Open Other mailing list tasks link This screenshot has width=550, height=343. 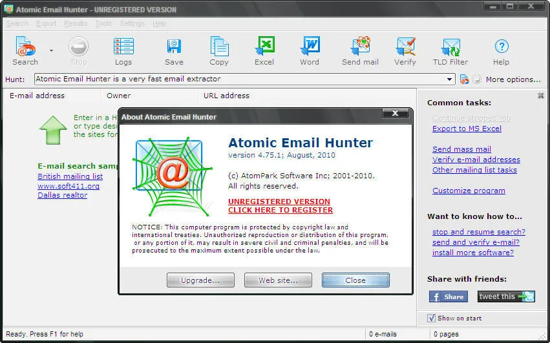click(474, 170)
